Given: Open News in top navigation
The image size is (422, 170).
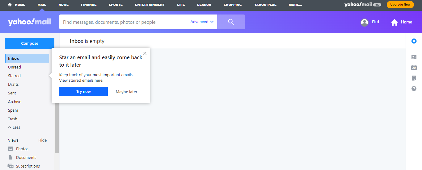Looking at the screenshot, I should [64, 5].
